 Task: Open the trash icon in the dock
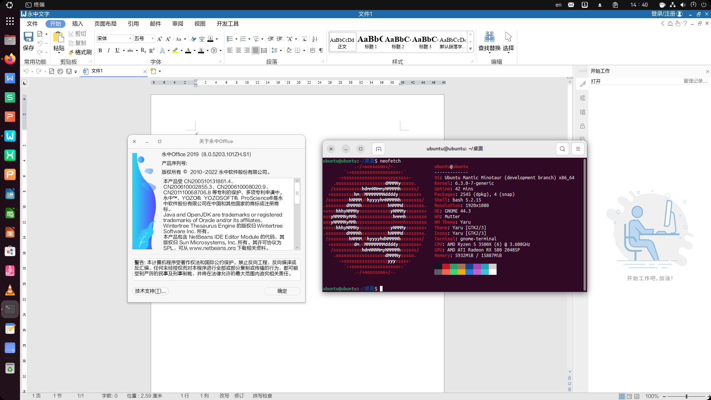(x=10, y=369)
